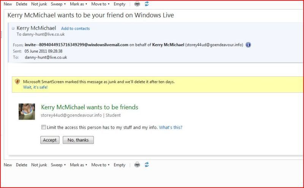Viewport: 304px width, 188px height.
Task: Click the print icon in bottom toolbar
Action: coord(137,165)
